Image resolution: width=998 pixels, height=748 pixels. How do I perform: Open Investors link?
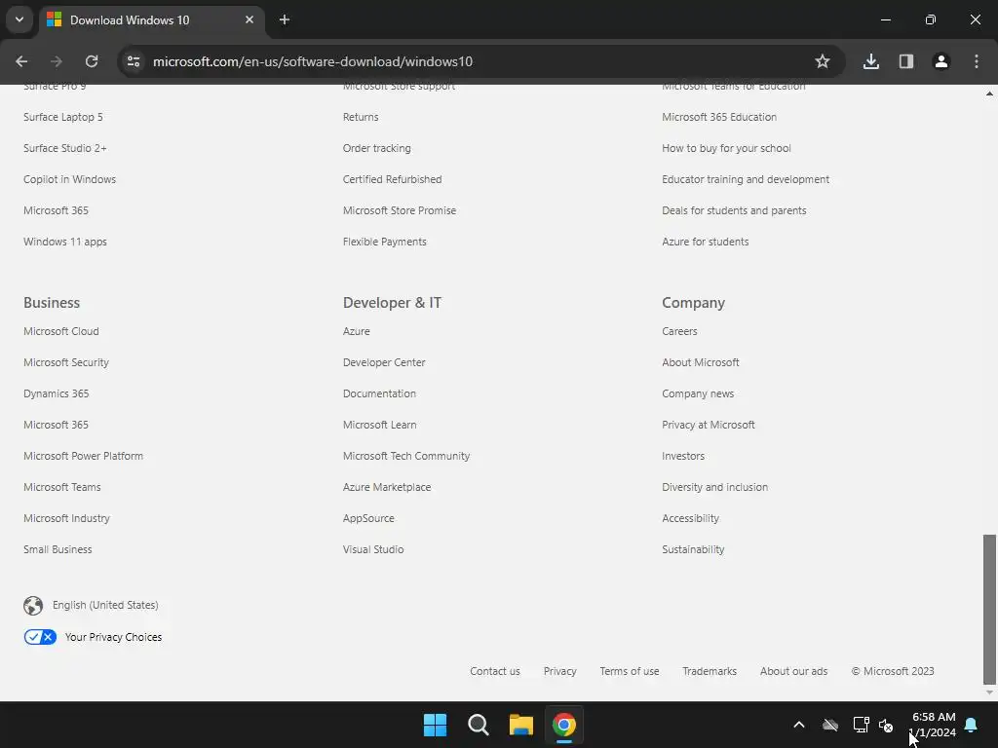(683, 456)
